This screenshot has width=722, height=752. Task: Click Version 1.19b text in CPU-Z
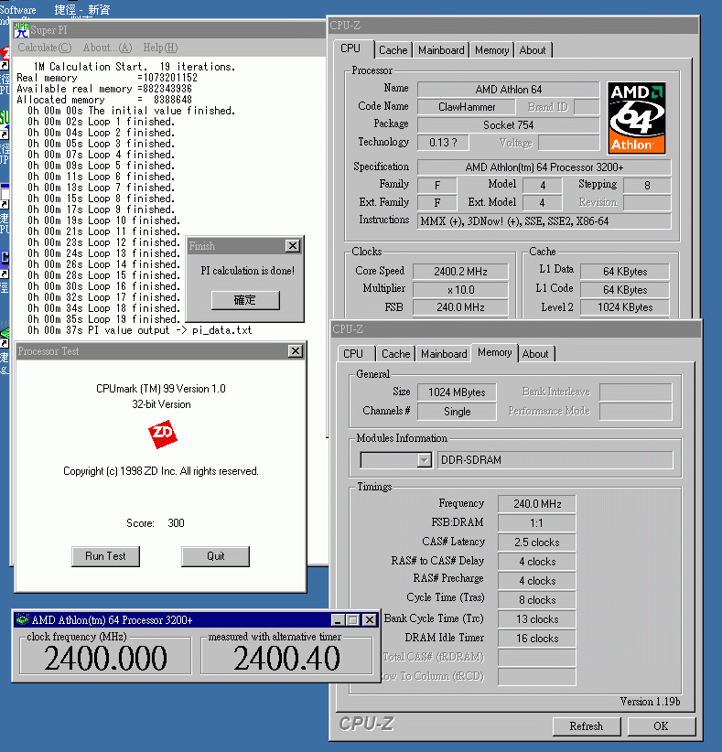point(650,702)
